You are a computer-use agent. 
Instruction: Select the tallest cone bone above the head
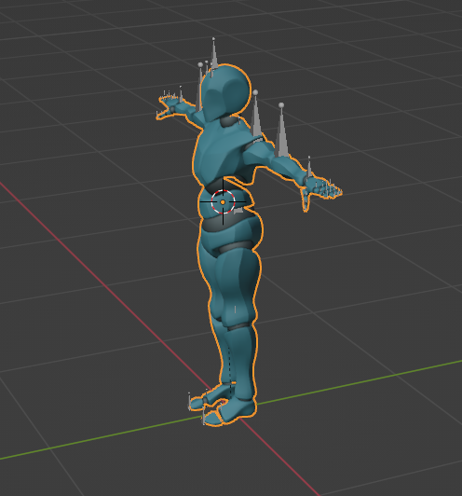tap(214, 54)
